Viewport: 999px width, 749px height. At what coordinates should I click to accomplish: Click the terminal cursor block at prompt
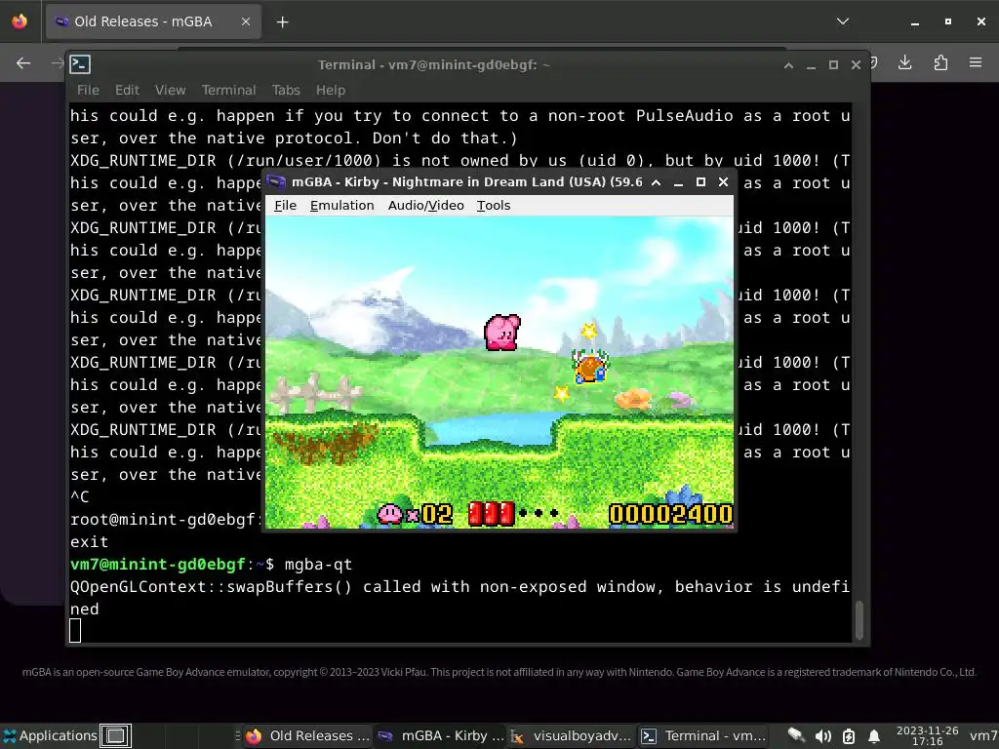(75, 631)
